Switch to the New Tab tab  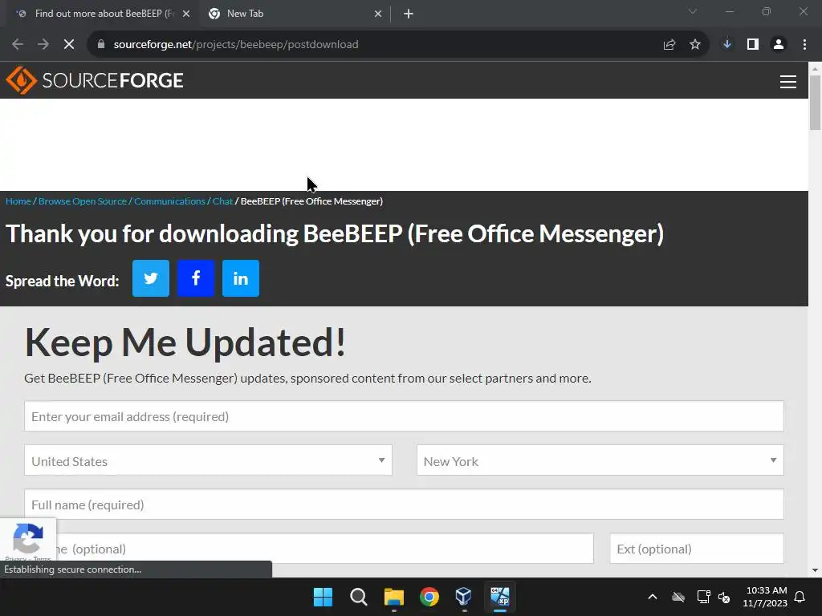click(x=294, y=14)
